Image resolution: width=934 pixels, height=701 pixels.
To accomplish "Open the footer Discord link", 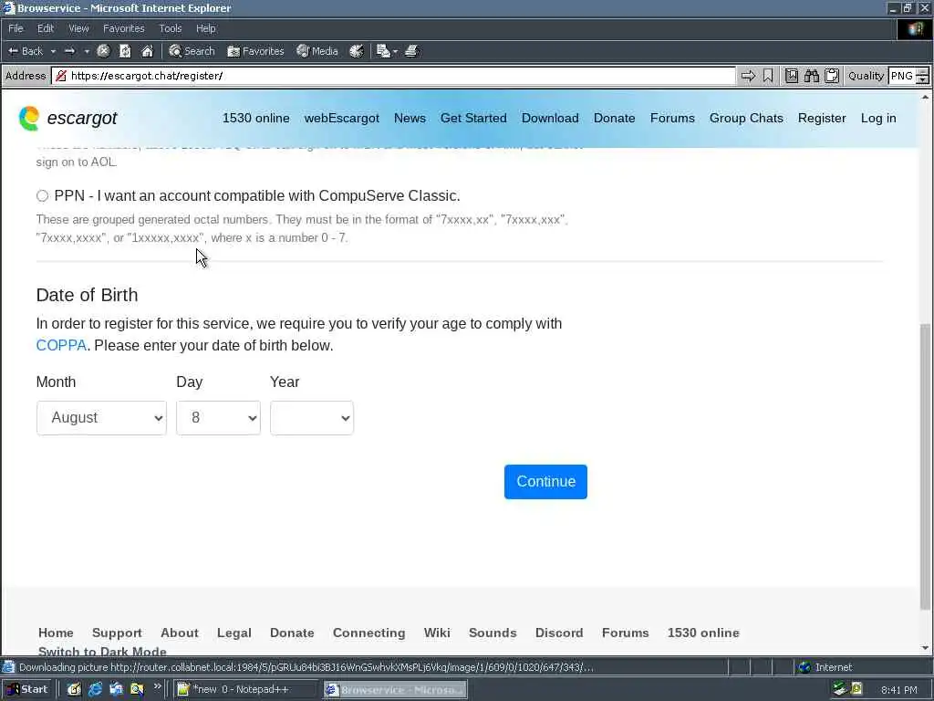I will 559,633.
